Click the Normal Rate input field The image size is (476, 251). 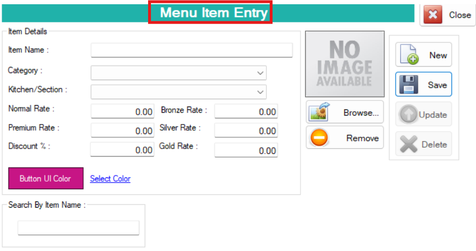click(x=123, y=111)
